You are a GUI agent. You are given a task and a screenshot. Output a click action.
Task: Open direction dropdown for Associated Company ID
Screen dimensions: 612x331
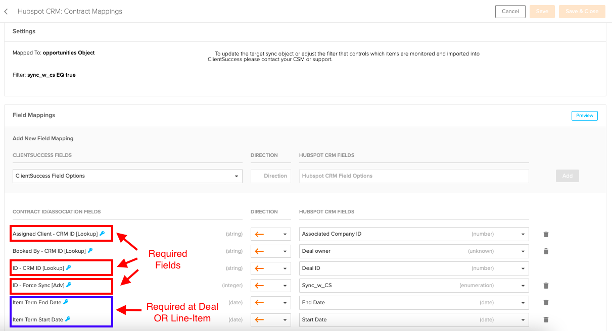point(271,234)
